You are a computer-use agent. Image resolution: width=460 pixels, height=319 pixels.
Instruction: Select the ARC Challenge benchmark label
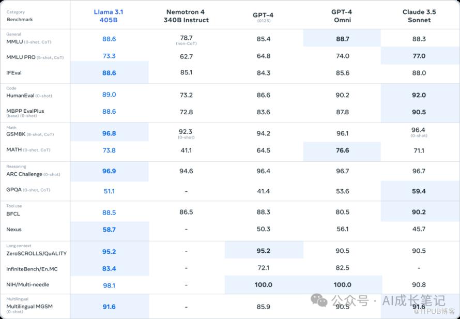(x=33, y=174)
